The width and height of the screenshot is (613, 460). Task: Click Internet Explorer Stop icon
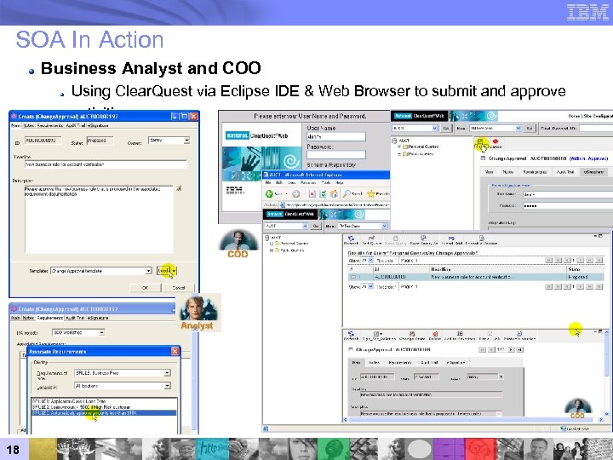pos(312,193)
